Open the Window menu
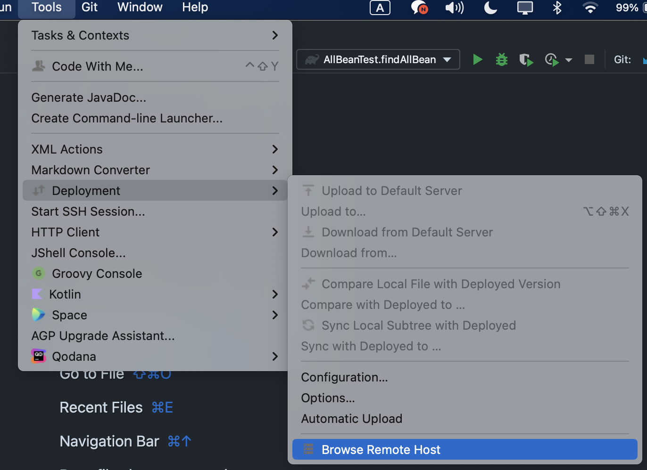 pyautogui.click(x=140, y=7)
